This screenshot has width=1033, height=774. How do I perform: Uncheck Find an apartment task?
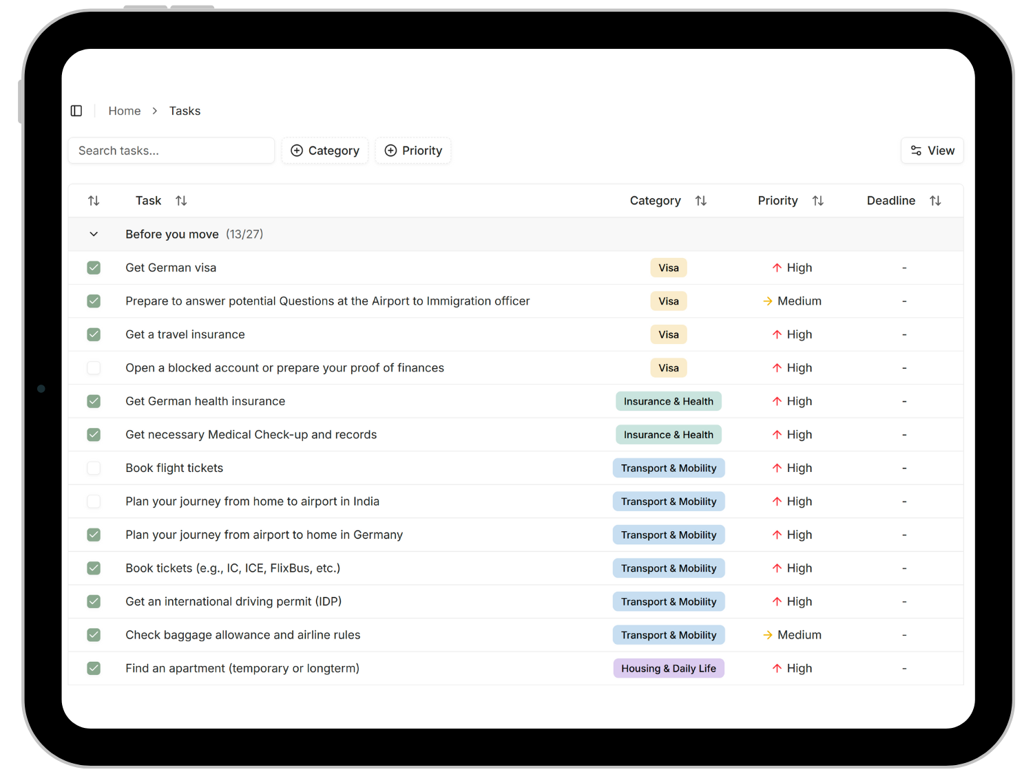coord(94,668)
